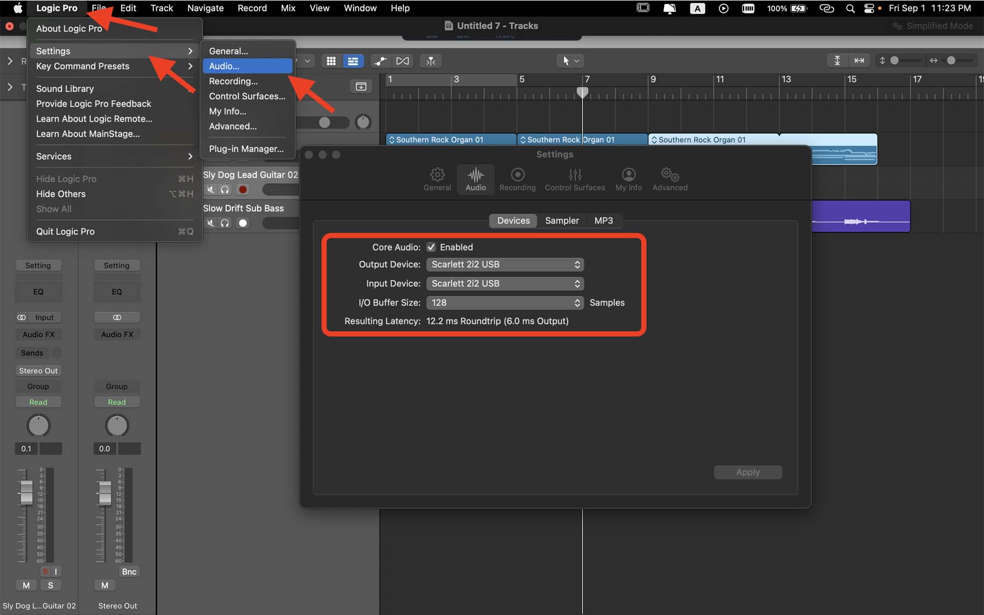
Task: Open the pointer tool dropdown
Action: pyautogui.click(x=571, y=61)
